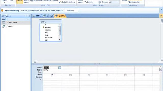Screen dimensions: 163x91
Task: Close the Query1 document tab
Action: click(x=161, y=16)
